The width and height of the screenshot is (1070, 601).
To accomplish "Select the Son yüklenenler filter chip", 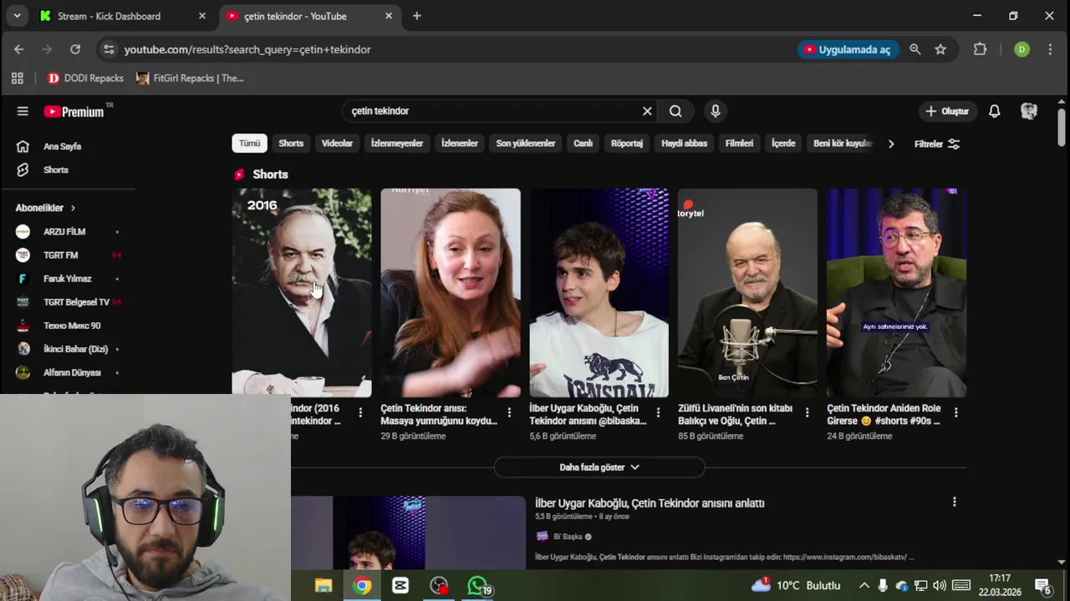I will click(526, 144).
